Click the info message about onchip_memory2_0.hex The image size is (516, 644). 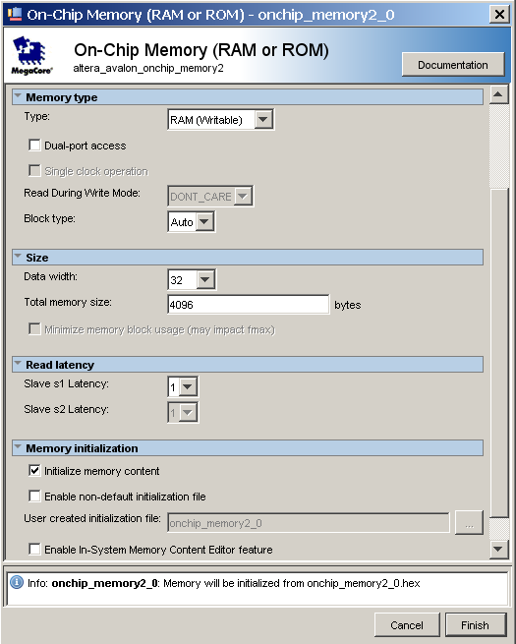[224, 583]
